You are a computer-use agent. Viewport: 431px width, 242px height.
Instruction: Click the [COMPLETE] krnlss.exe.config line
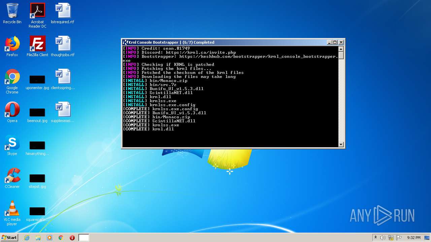point(160,109)
